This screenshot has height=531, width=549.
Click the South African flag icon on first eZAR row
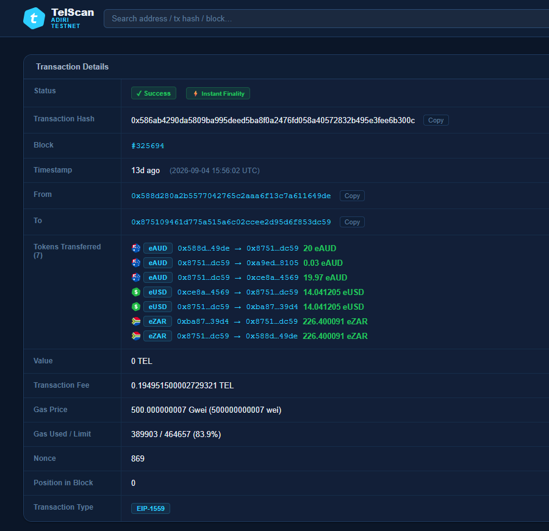(x=136, y=321)
